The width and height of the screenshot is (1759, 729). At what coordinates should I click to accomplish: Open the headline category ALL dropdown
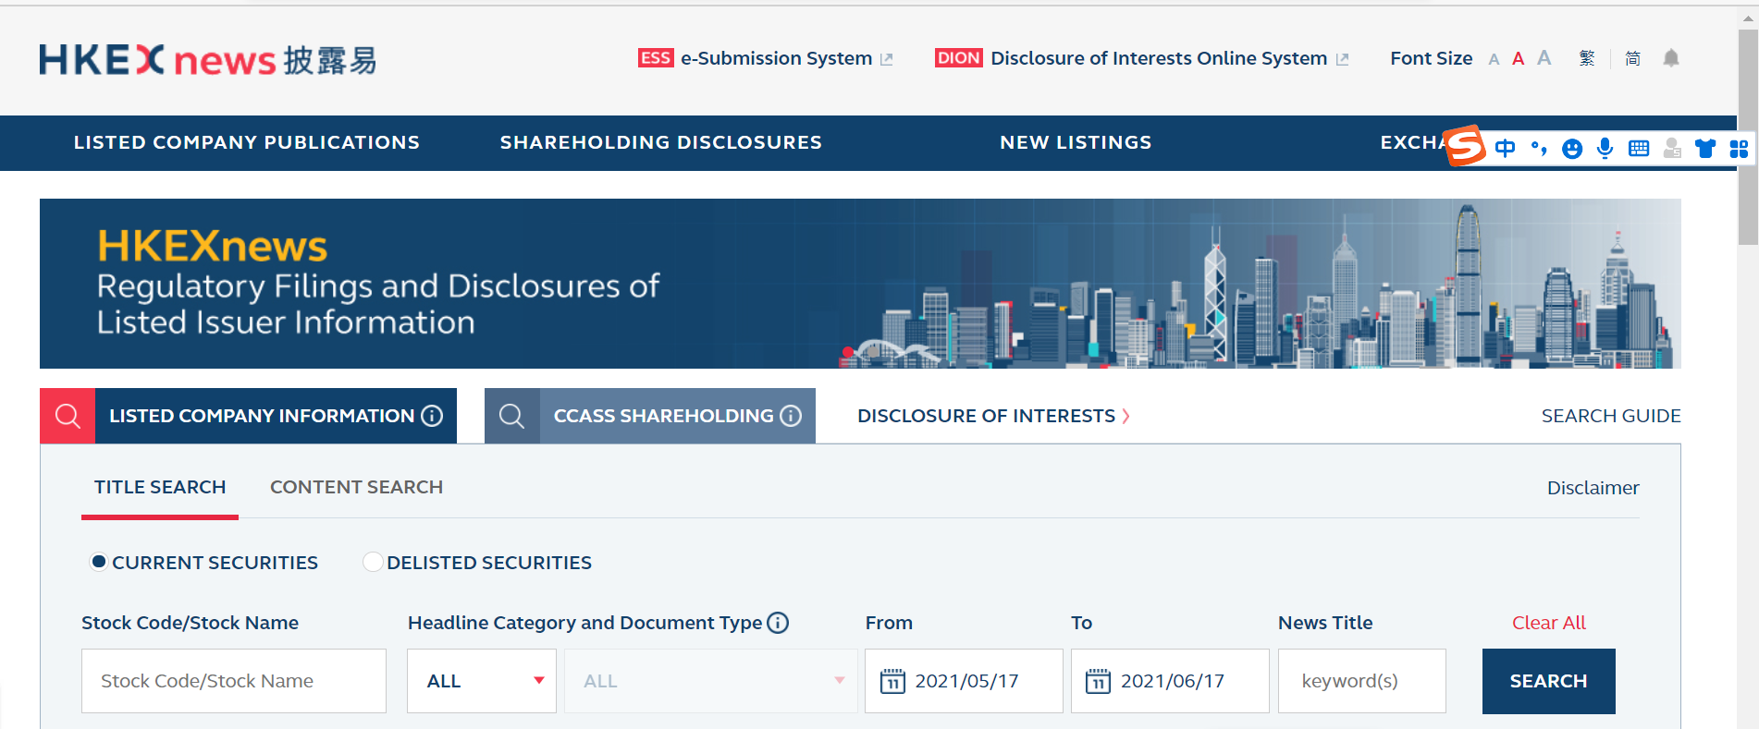(x=482, y=681)
